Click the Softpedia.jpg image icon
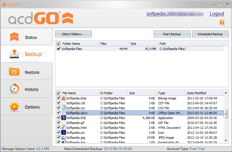232x152 pixels. tap(64, 137)
